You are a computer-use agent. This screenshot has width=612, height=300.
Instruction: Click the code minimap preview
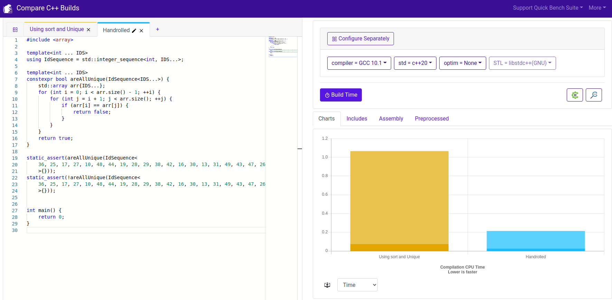[283, 46]
